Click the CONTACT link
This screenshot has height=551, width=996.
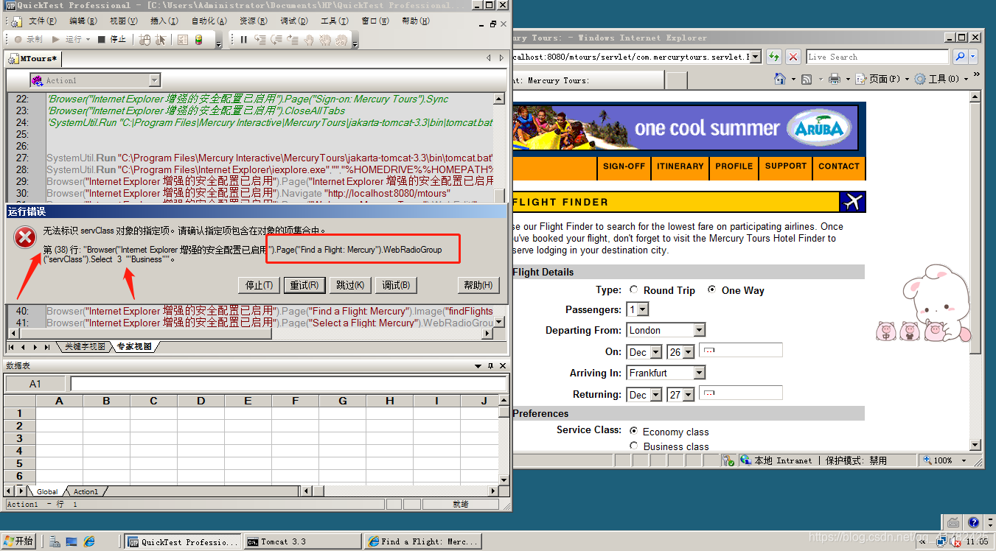839,166
